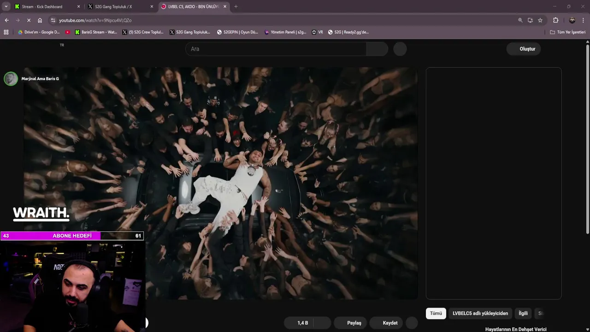Open the Chrome three-dot menu
This screenshot has width=590, height=332.
pos(584,20)
